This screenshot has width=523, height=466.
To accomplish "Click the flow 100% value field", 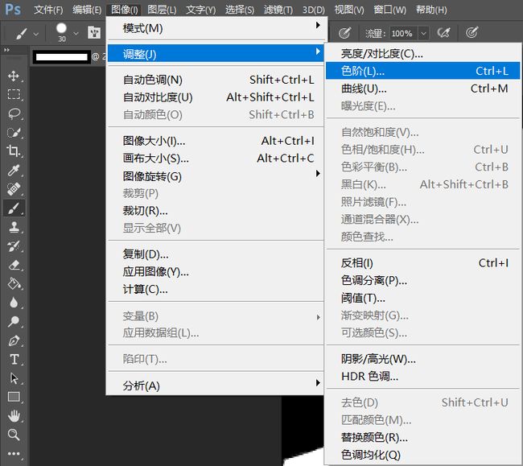I will [403, 33].
